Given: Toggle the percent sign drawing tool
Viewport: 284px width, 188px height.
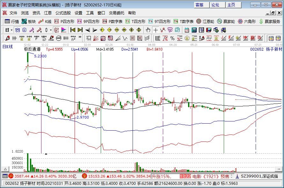Looking at the screenshot, I should [x=172, y=38].
